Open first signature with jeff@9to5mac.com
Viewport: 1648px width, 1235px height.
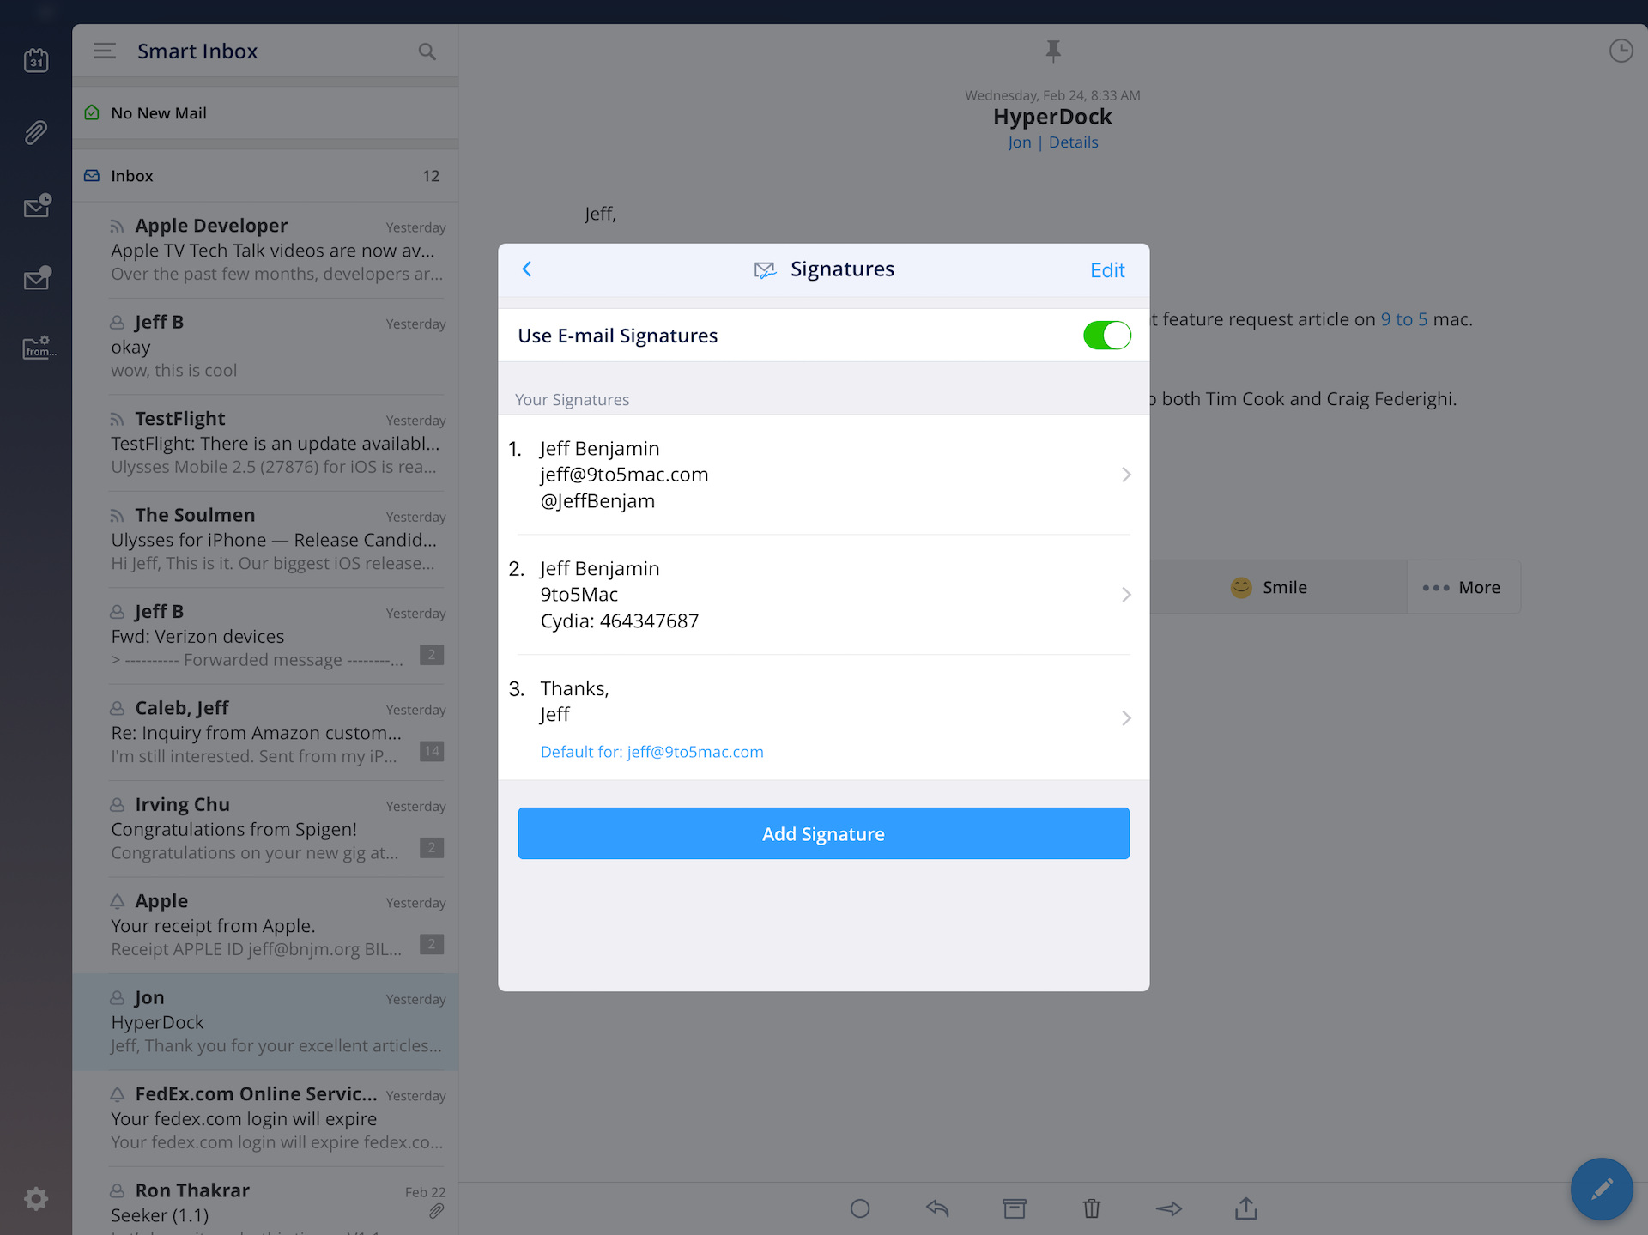[x=822, y=475]
